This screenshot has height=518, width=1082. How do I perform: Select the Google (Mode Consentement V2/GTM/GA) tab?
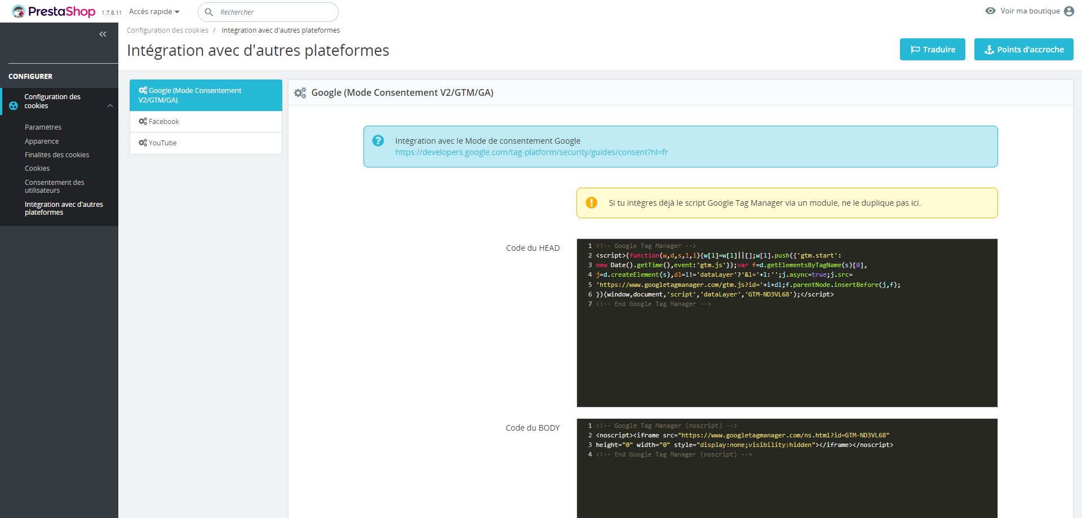[206, 95]
